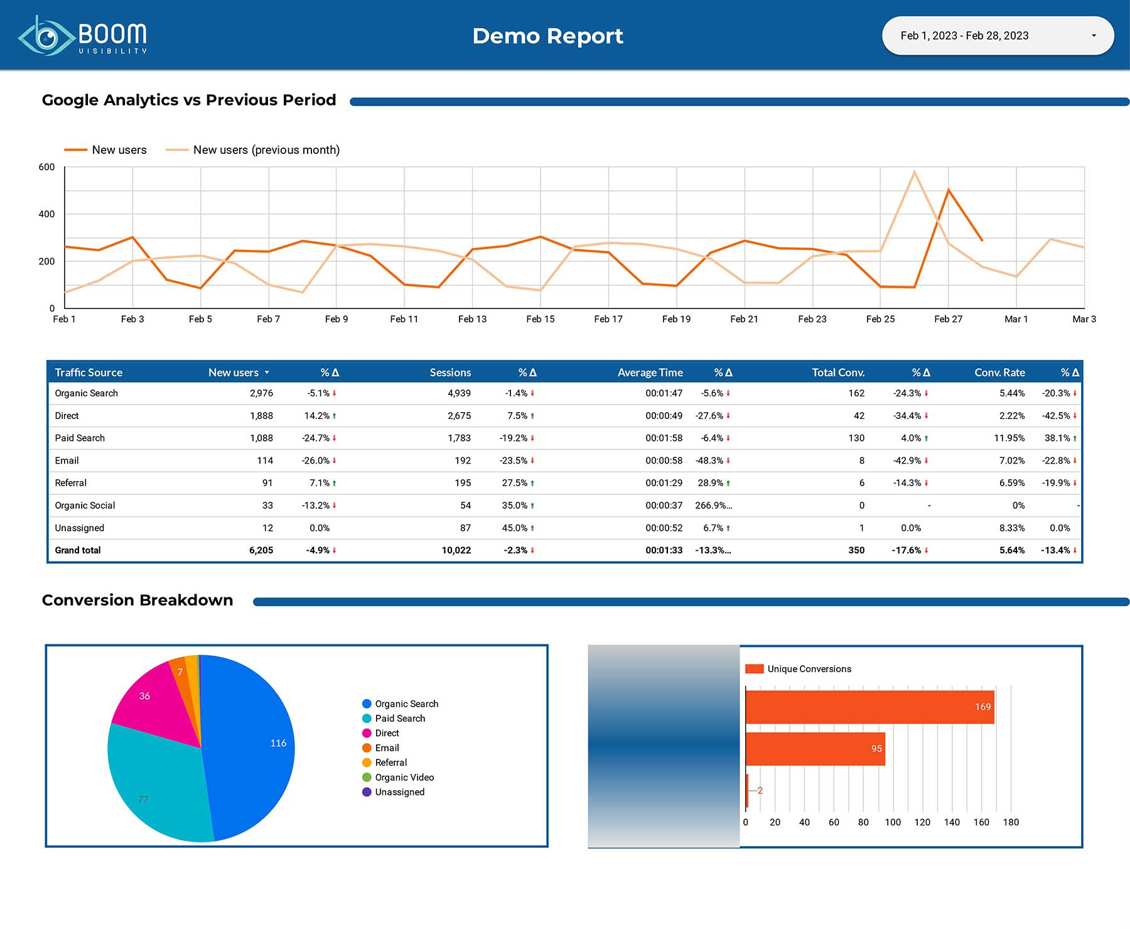Open the date range dropdown arrow
1130x929 pixels.
[1094, 36]
